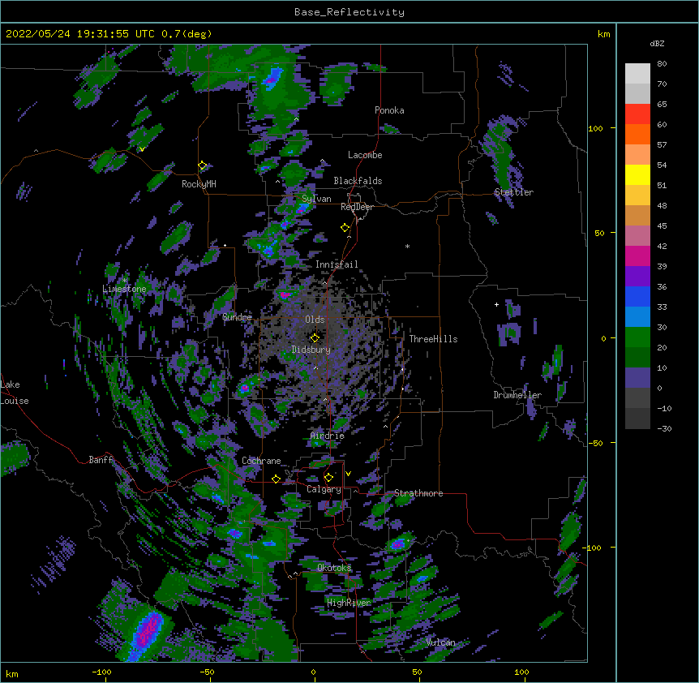Select the Vulcan label

coord(440,642)
